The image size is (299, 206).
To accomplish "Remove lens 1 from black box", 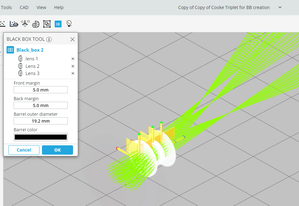I will (x=73, y=59).
